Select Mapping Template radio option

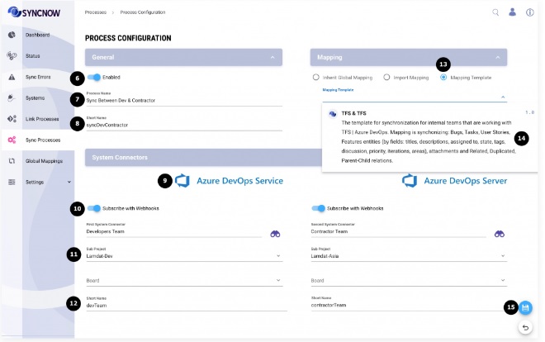pyautogui.click(x=443, y=77)
